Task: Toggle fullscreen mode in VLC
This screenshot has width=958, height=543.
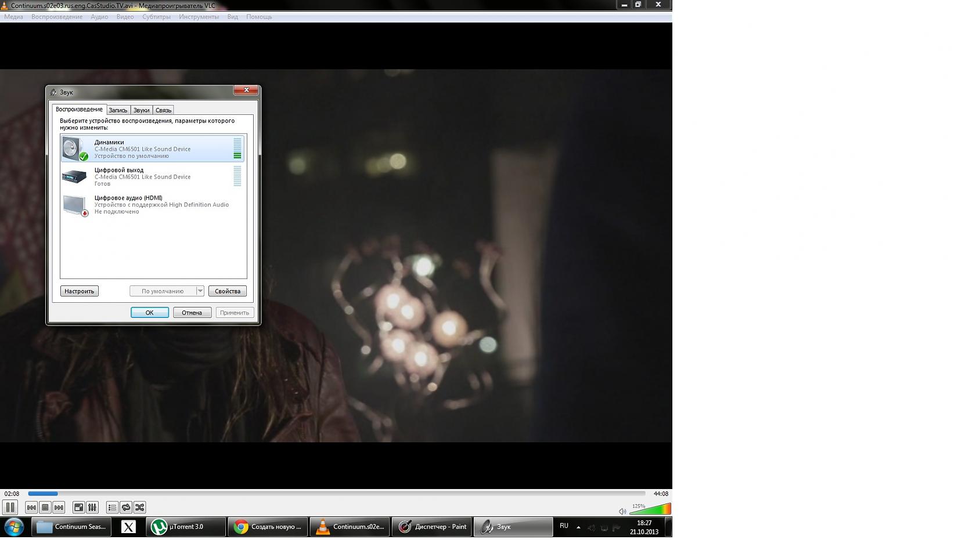Action: click(78, 507)
